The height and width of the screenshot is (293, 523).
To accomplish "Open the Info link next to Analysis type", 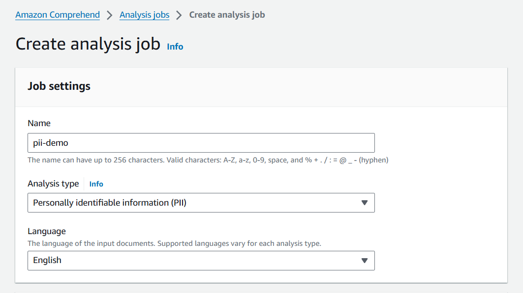I will tap(96, 184).
